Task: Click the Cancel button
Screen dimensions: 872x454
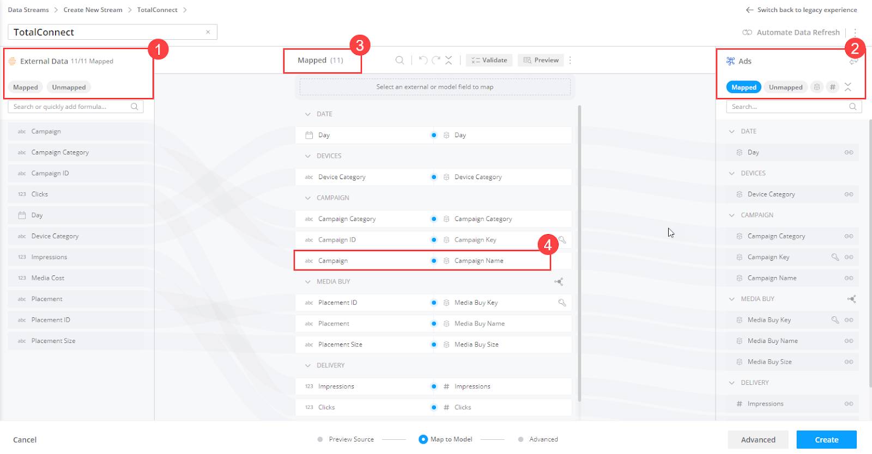Action: [x=25, y=440]
